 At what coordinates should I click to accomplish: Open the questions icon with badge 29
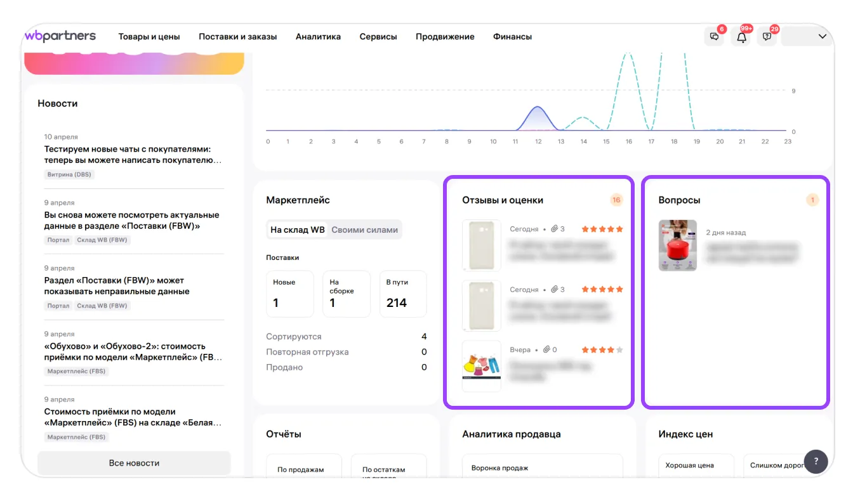(767, 37)
